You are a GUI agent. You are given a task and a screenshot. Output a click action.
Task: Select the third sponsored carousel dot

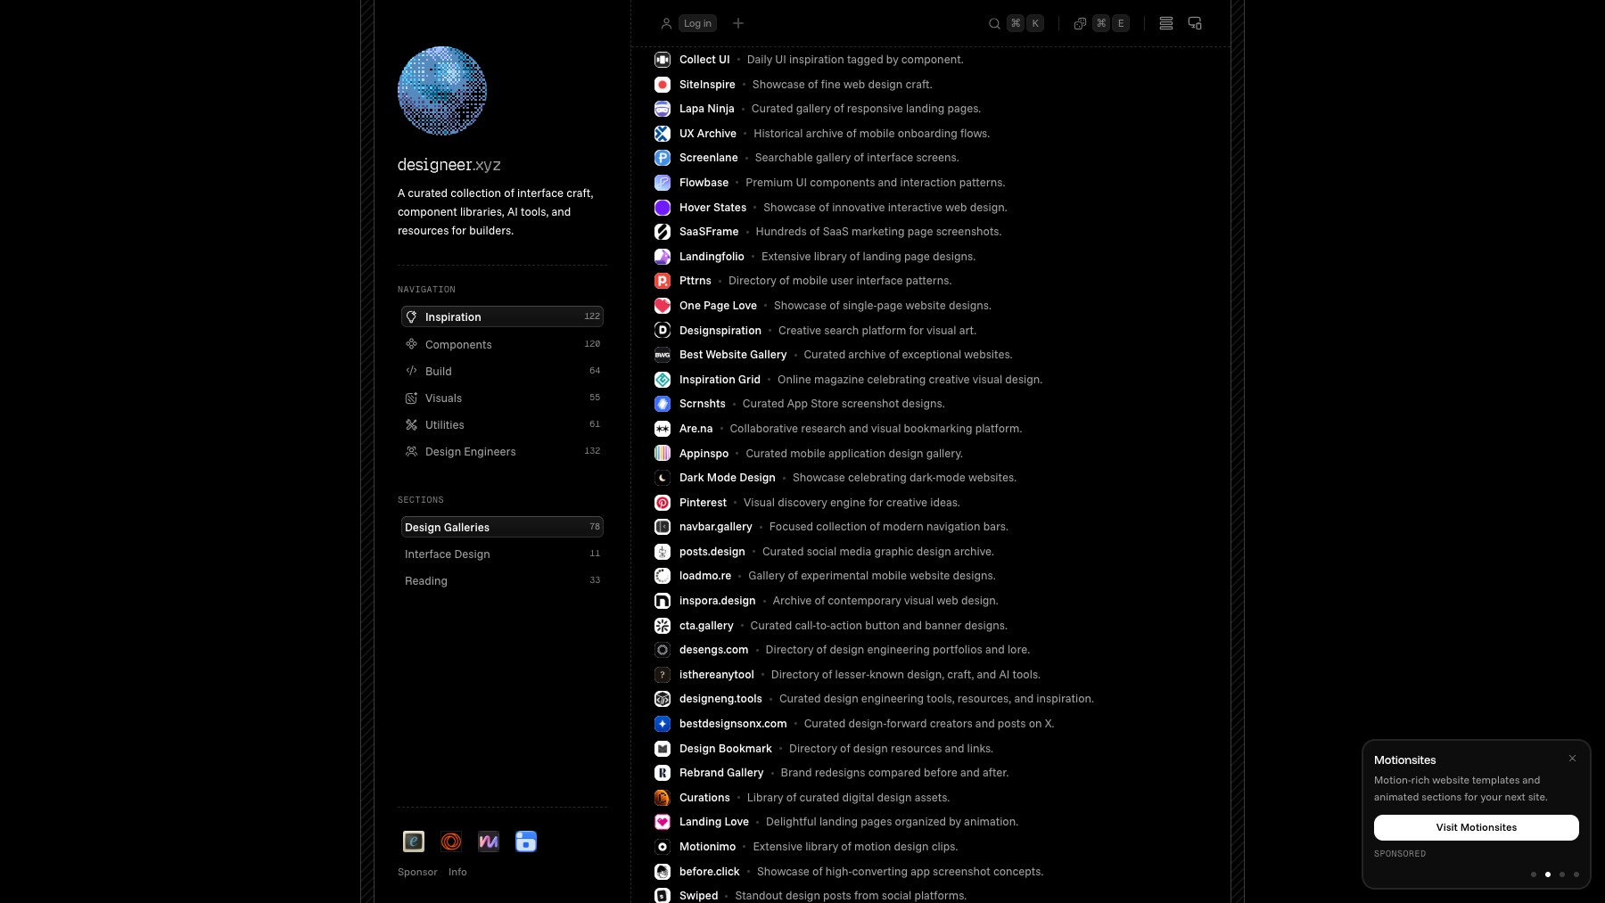click(1561, 874)
